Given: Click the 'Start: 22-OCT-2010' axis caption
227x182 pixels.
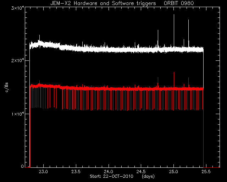Looking at the screenshot, I should [x=111, y=176].
